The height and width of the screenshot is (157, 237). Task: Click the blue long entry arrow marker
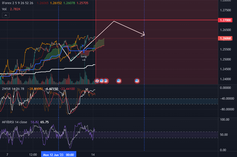84,51
